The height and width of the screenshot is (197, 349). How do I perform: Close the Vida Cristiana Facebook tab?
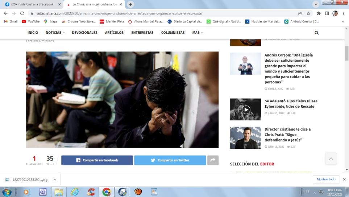59,4
